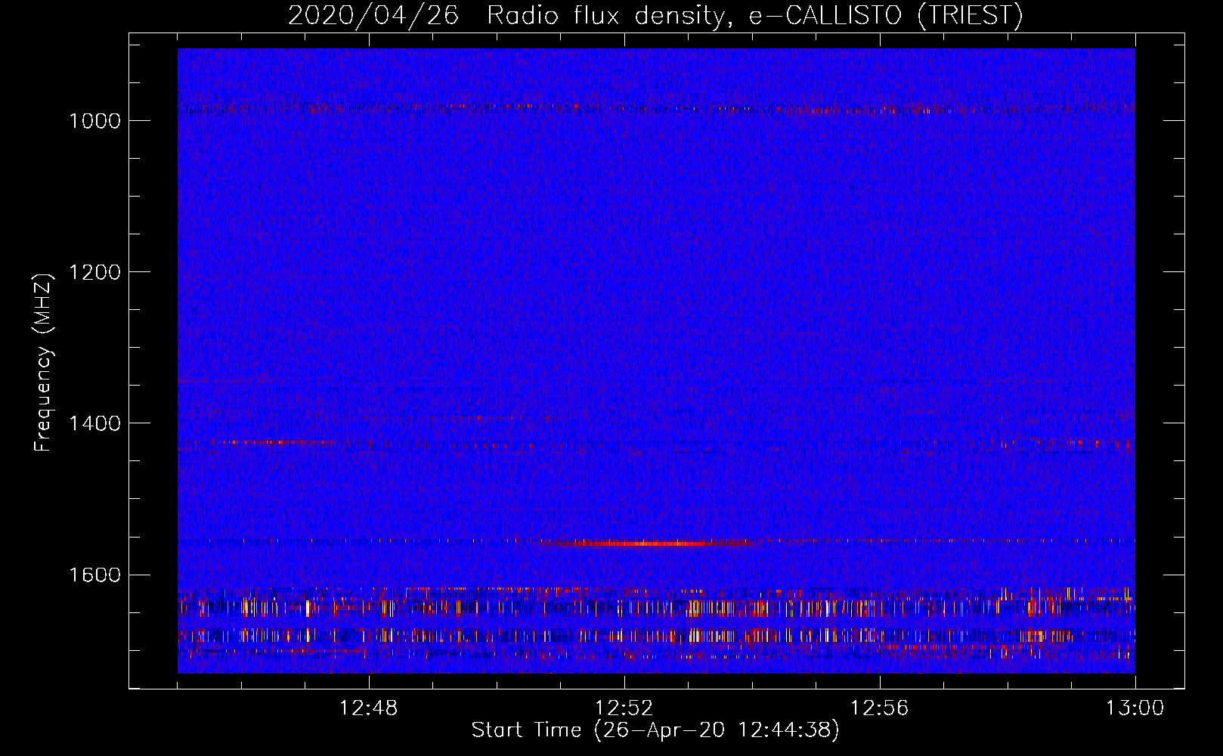Click the 'Start Time' x-axis label

pyautogui.click(x=655, y=730)
